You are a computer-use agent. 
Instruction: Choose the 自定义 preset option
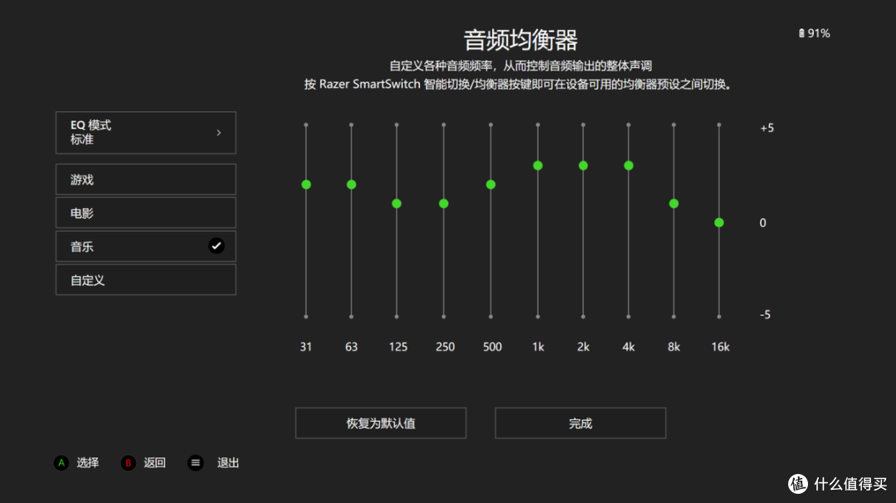click(145, 280)
